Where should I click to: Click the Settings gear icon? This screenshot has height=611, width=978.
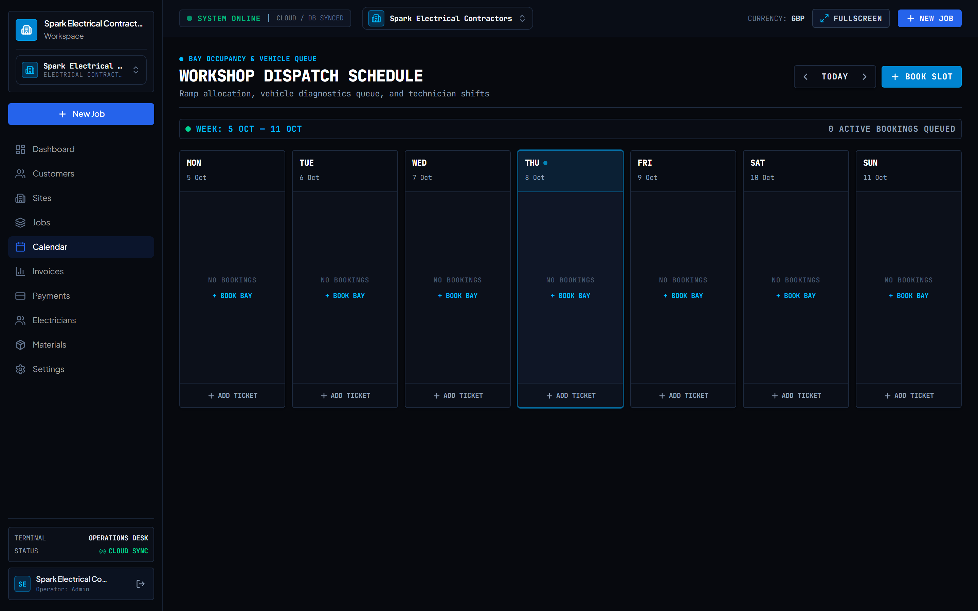pos(20,369)
